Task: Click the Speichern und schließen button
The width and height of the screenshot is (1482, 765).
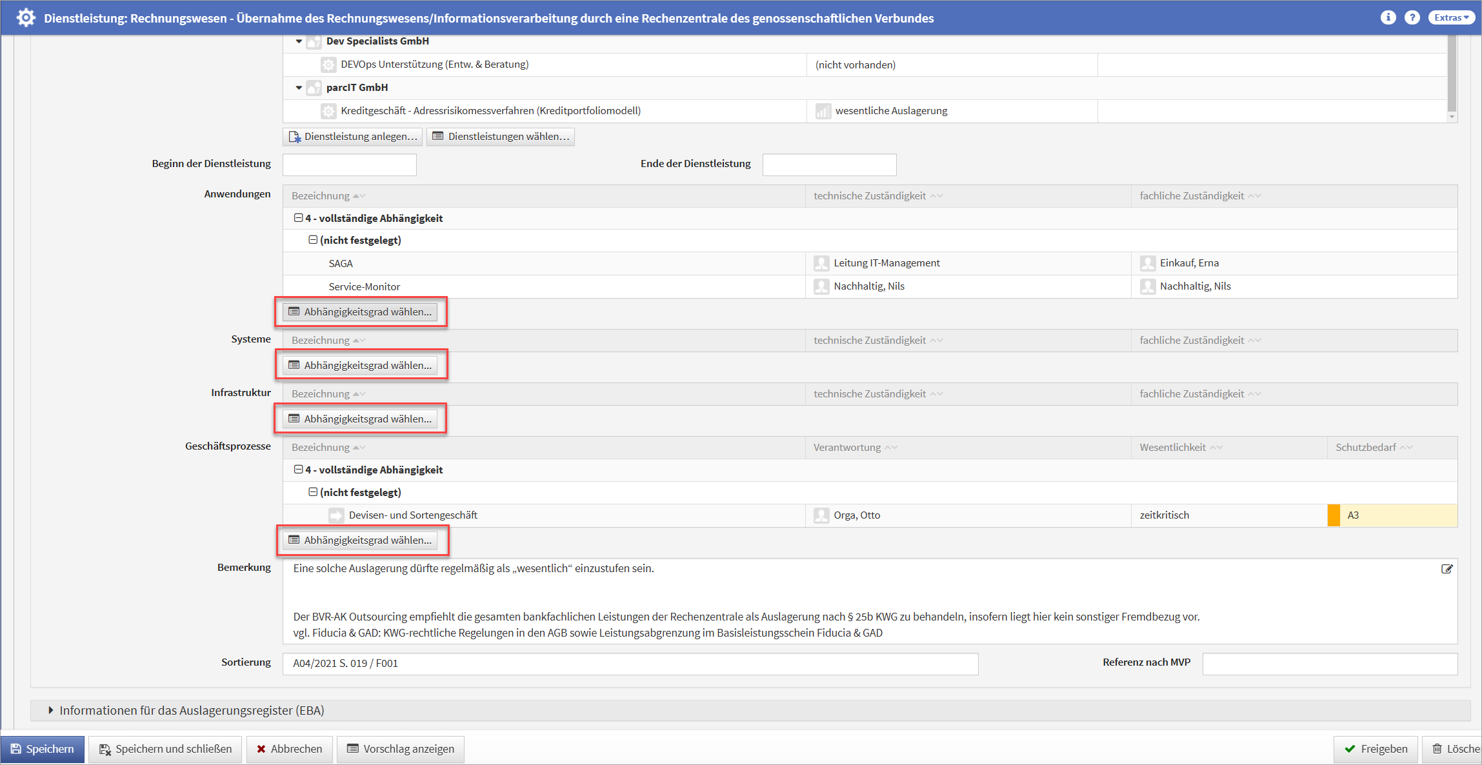Action: tap(165, 749)
